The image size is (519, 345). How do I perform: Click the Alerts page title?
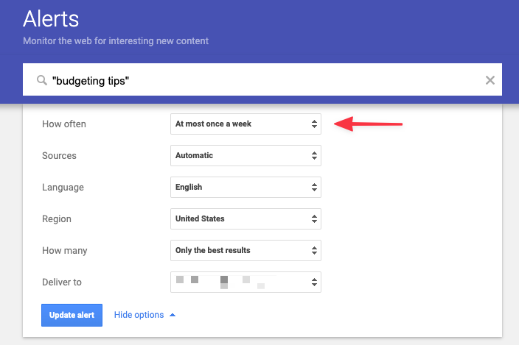(x=51, y=19)
